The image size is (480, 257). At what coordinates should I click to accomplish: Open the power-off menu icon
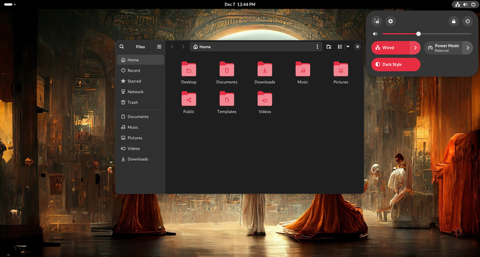click(x=468, y=21)
